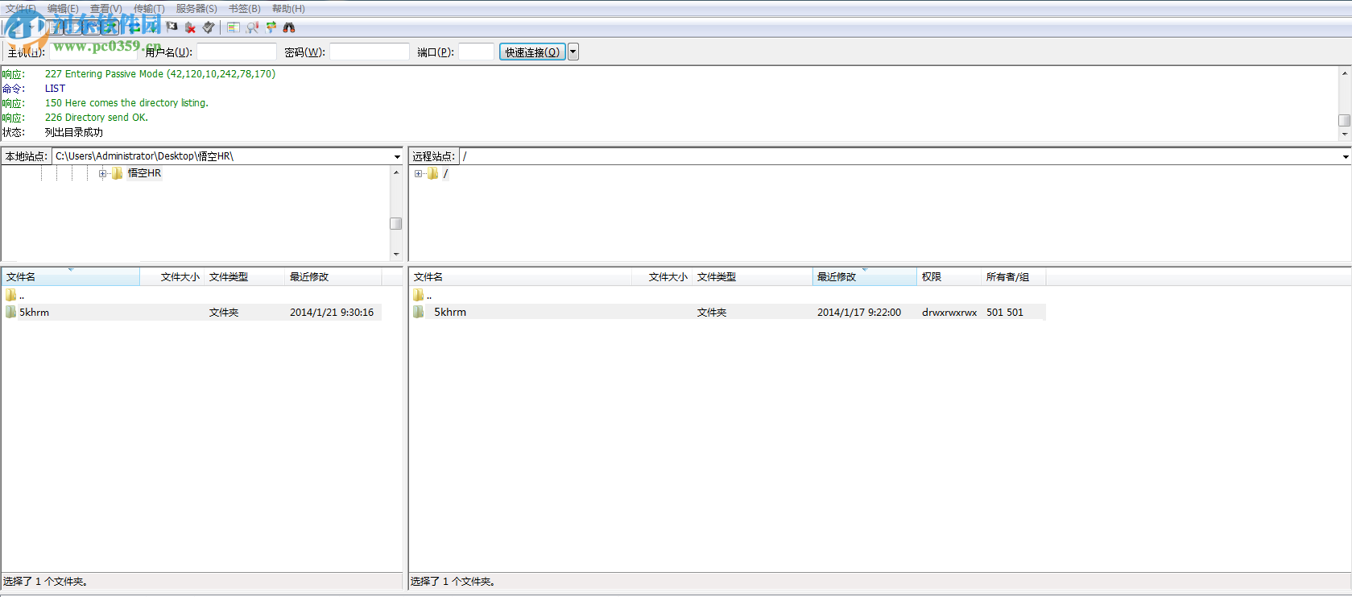The height and width of the screenshot is (597, 1352).
Task: Click the 快速连接(Q) button
Action: [532, 52]
